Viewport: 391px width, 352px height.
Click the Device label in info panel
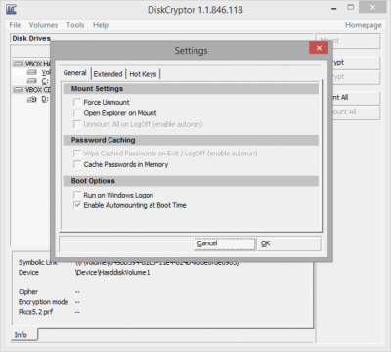(x=28, y=273)
